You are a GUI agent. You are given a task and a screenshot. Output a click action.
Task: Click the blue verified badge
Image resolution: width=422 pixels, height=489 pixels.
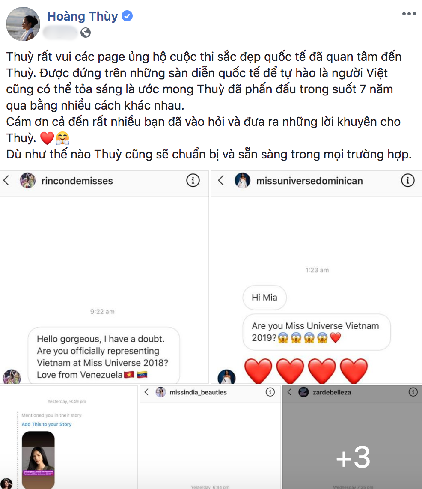127,16
